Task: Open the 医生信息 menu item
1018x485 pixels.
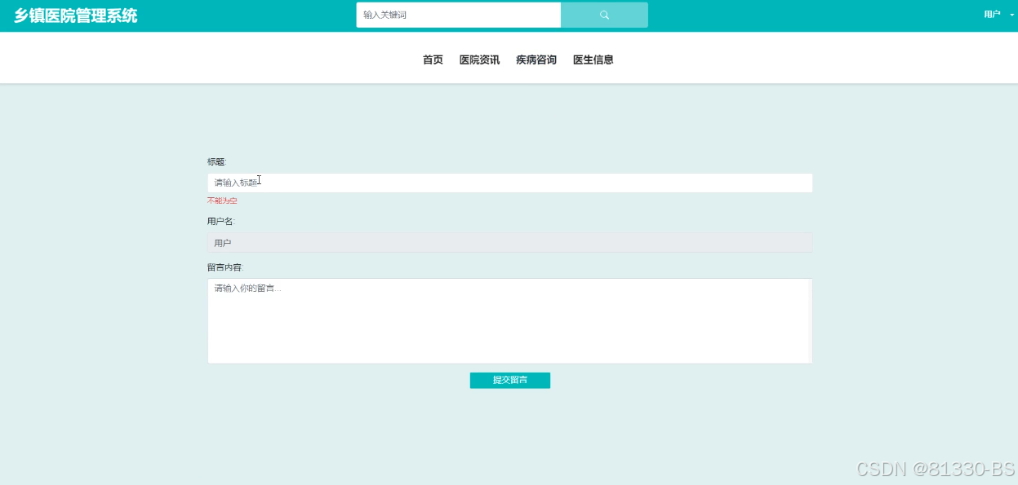Action: point(593,60)
